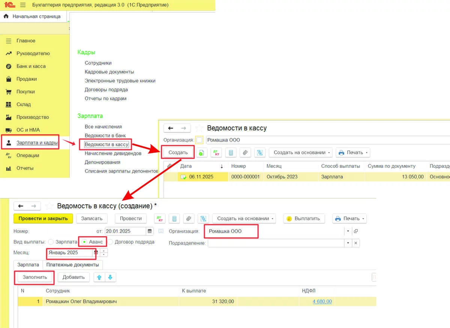Click the document structure icon in creation form

tap(174, 219)
